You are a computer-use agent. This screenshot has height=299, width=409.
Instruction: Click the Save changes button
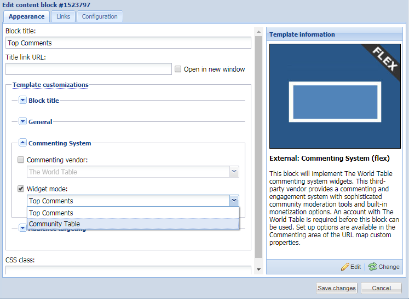(337, 288)
